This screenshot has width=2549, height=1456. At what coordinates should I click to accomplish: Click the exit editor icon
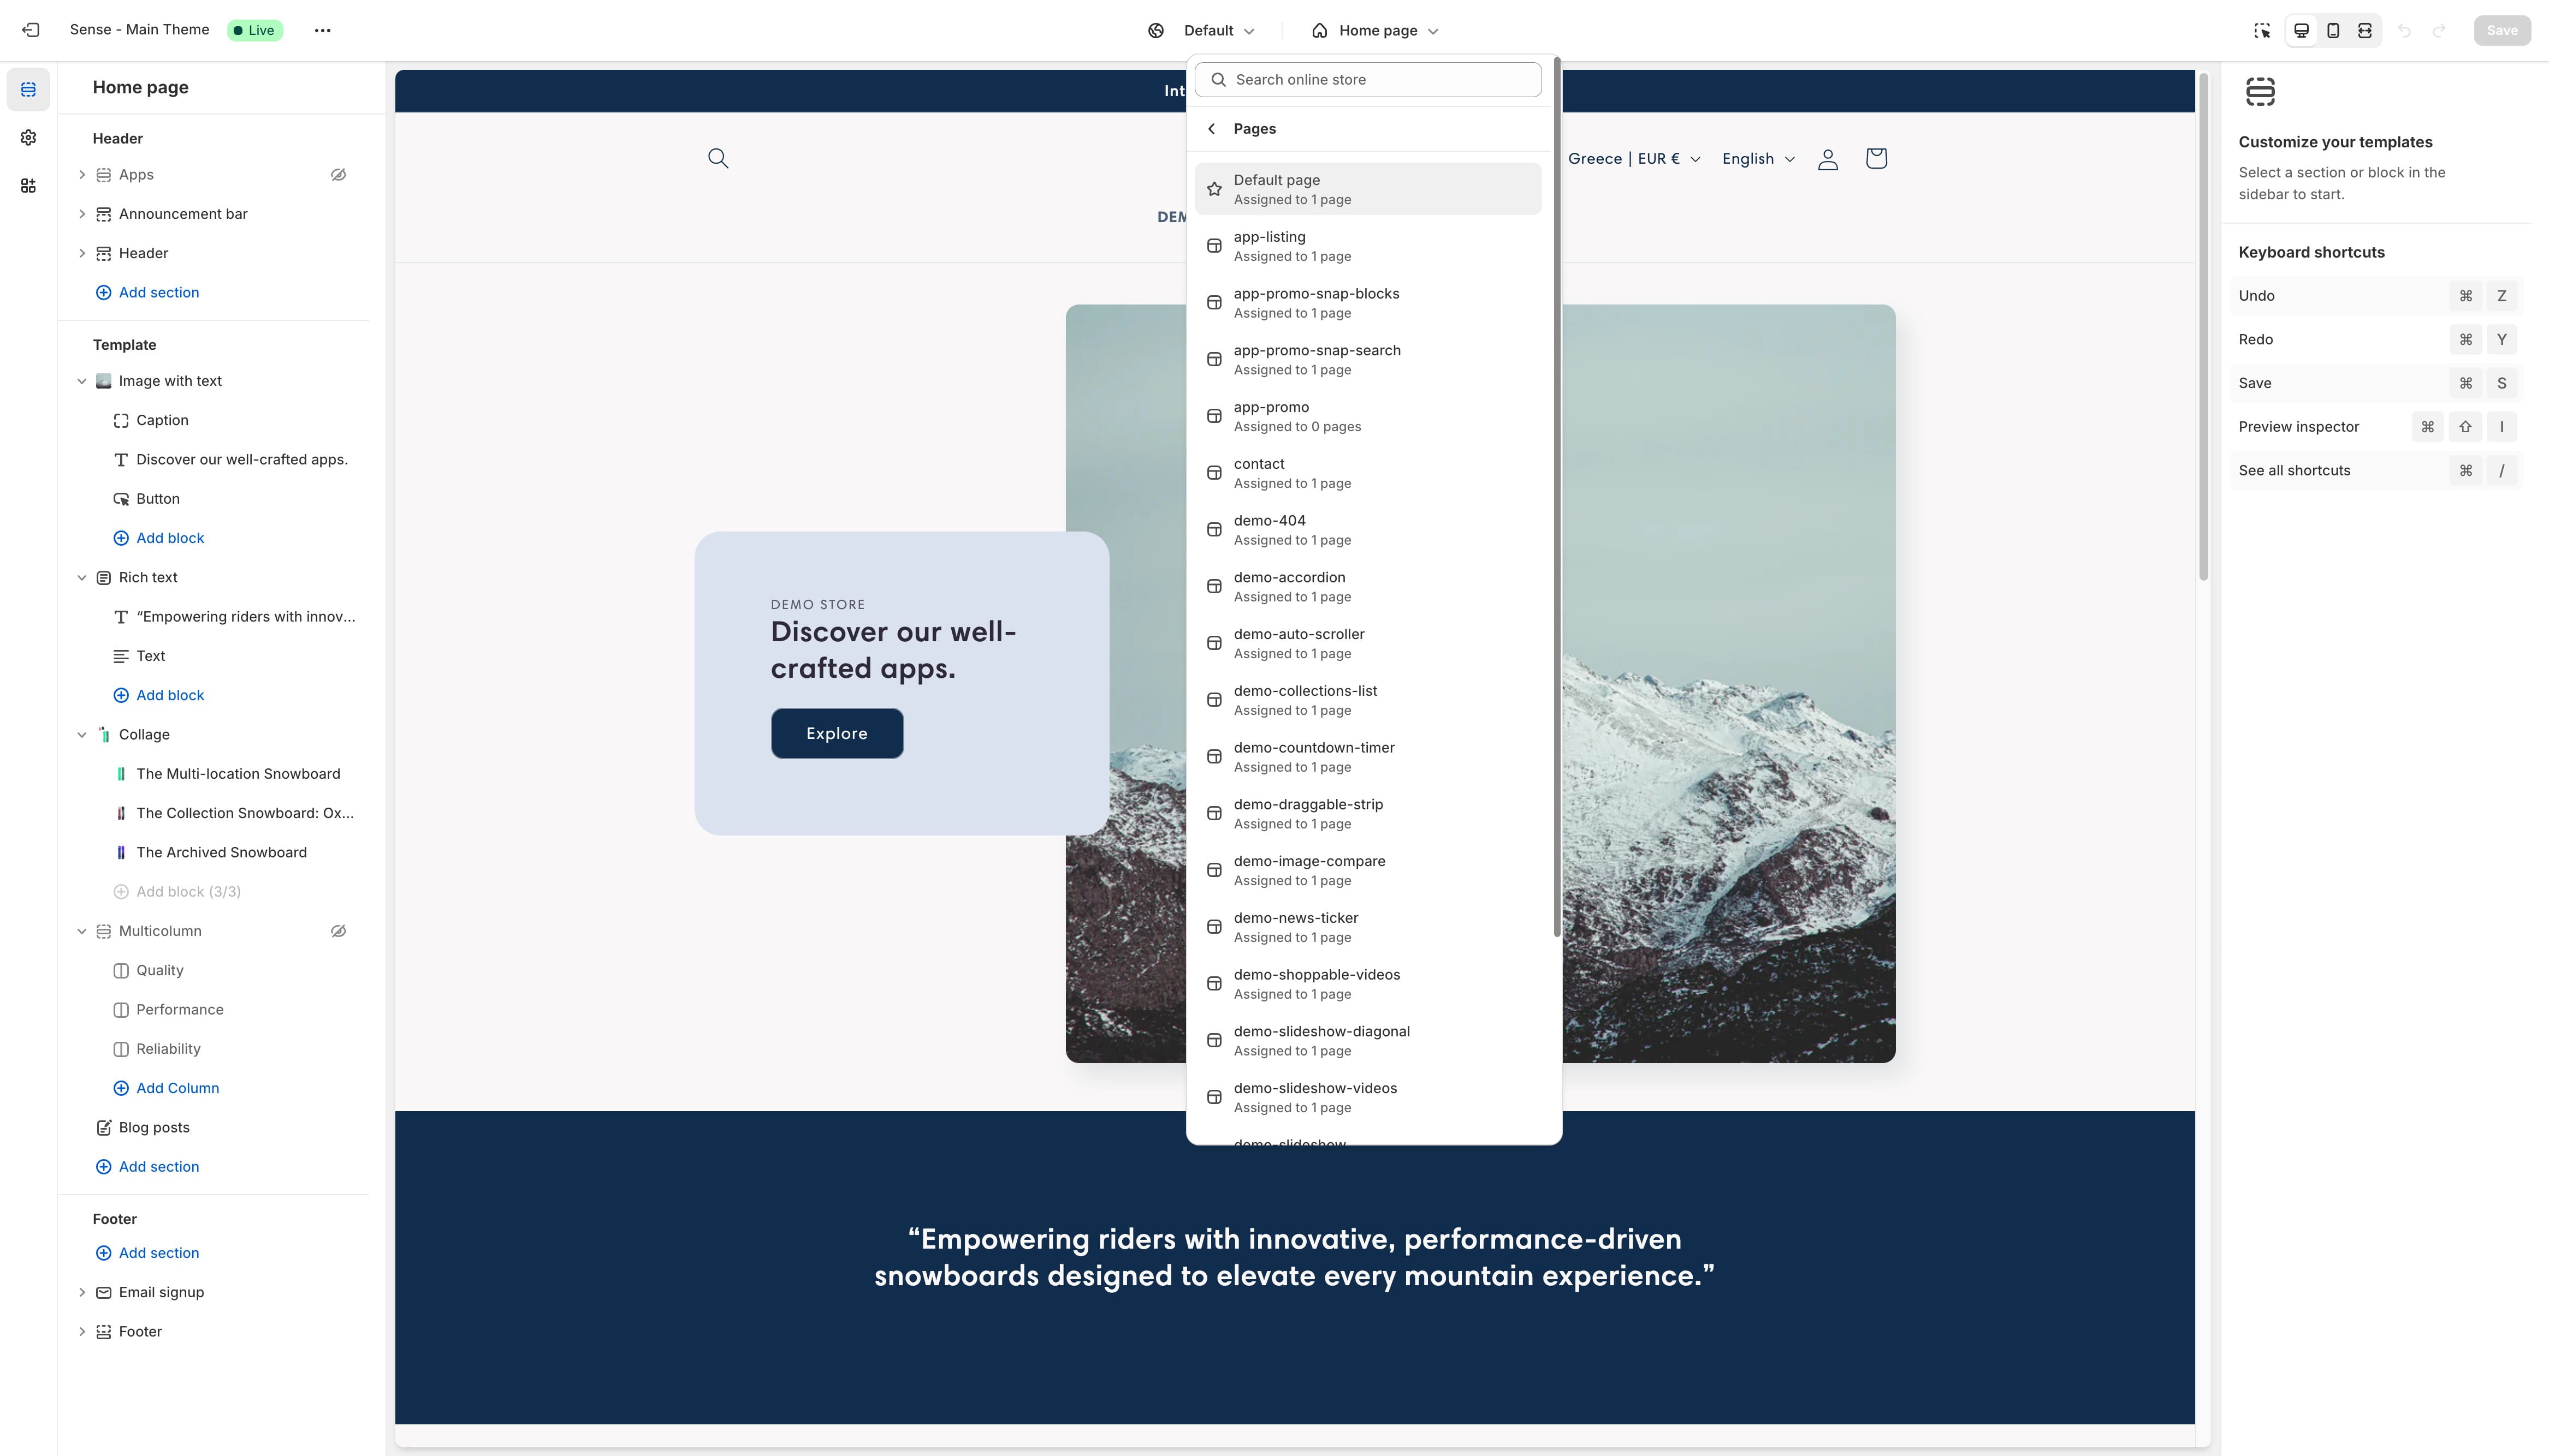pos(31,30)
